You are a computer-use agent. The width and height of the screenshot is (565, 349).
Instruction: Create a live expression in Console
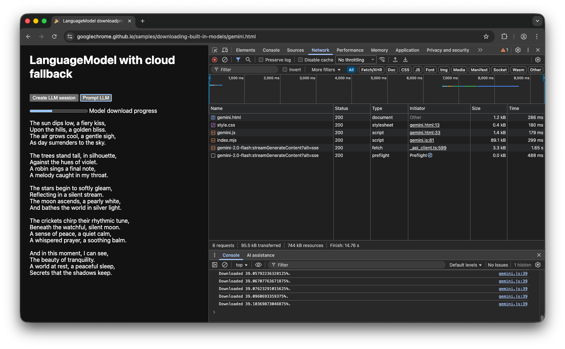coord(258,265)
